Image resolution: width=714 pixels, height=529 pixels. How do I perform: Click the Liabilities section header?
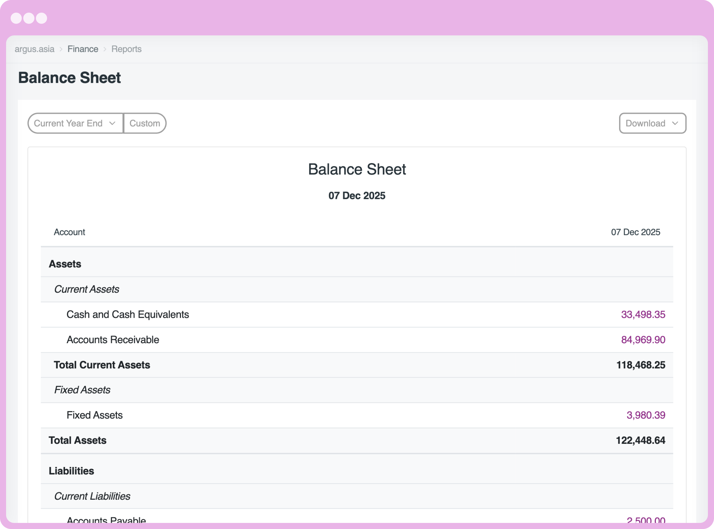coord(71,471)
